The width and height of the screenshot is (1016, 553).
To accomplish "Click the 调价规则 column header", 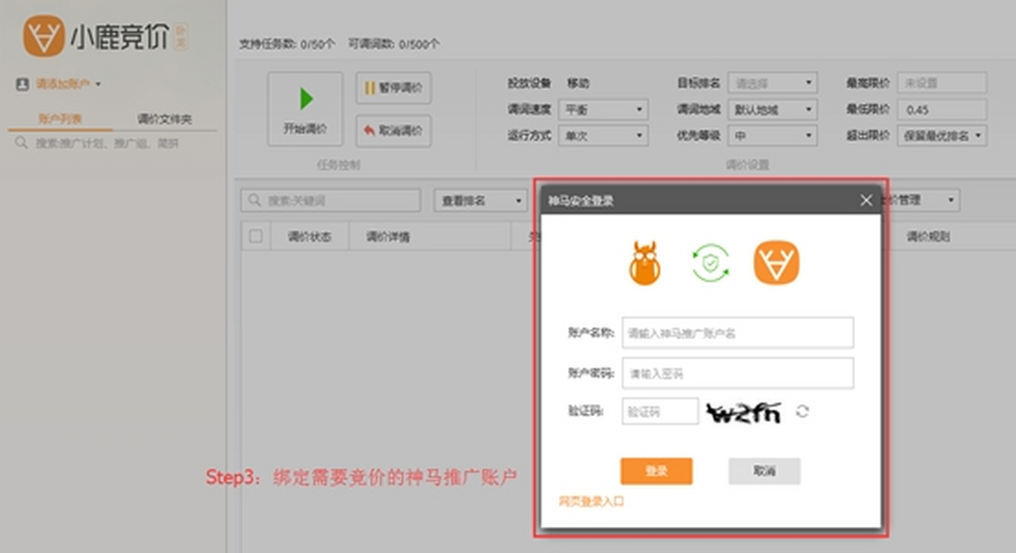I will click(928, 237).
